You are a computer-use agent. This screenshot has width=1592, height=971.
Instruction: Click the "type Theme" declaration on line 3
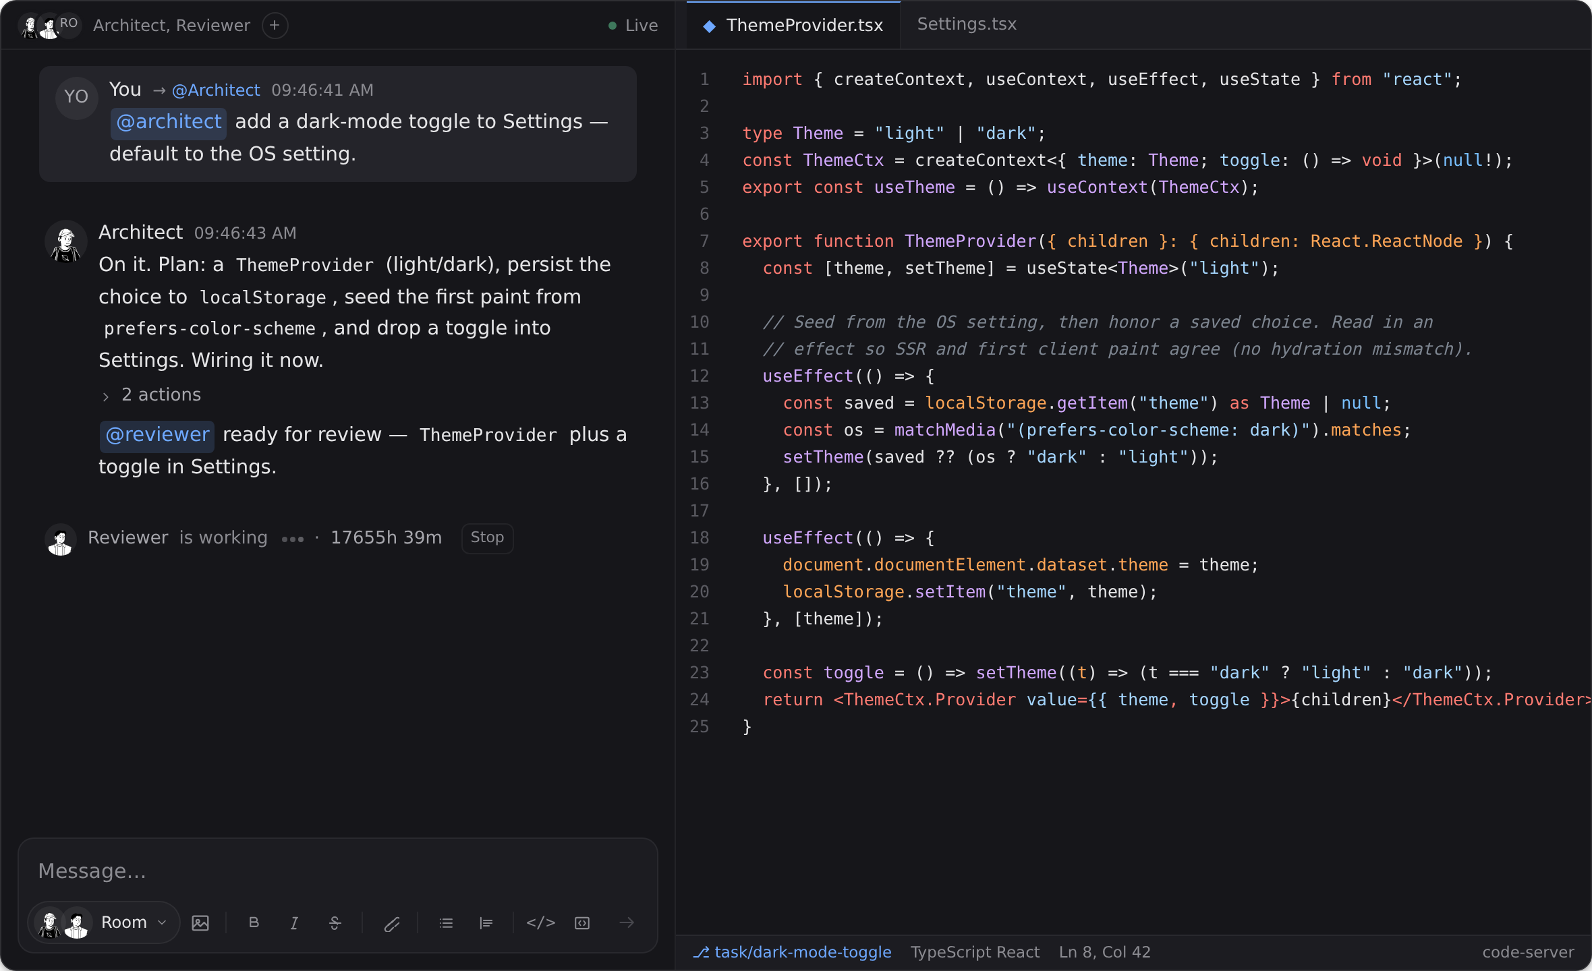pos(894,134)
